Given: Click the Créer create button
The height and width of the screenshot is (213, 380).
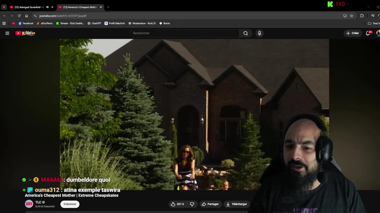Looking at the screenshot, I should point(352,33).
